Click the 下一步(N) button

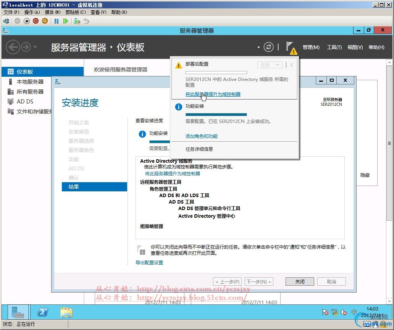259,282
